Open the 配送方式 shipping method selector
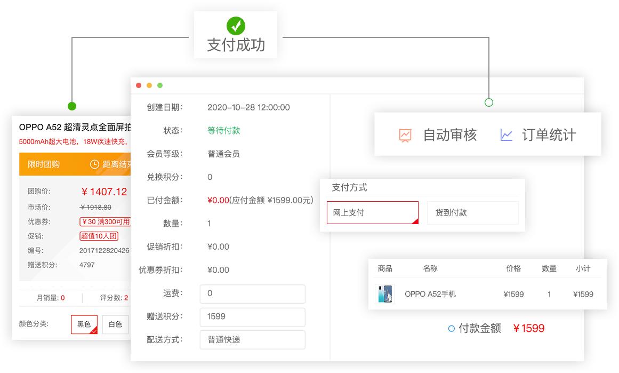The width and height of the screenshot is (619, 373). pos(252,340)
